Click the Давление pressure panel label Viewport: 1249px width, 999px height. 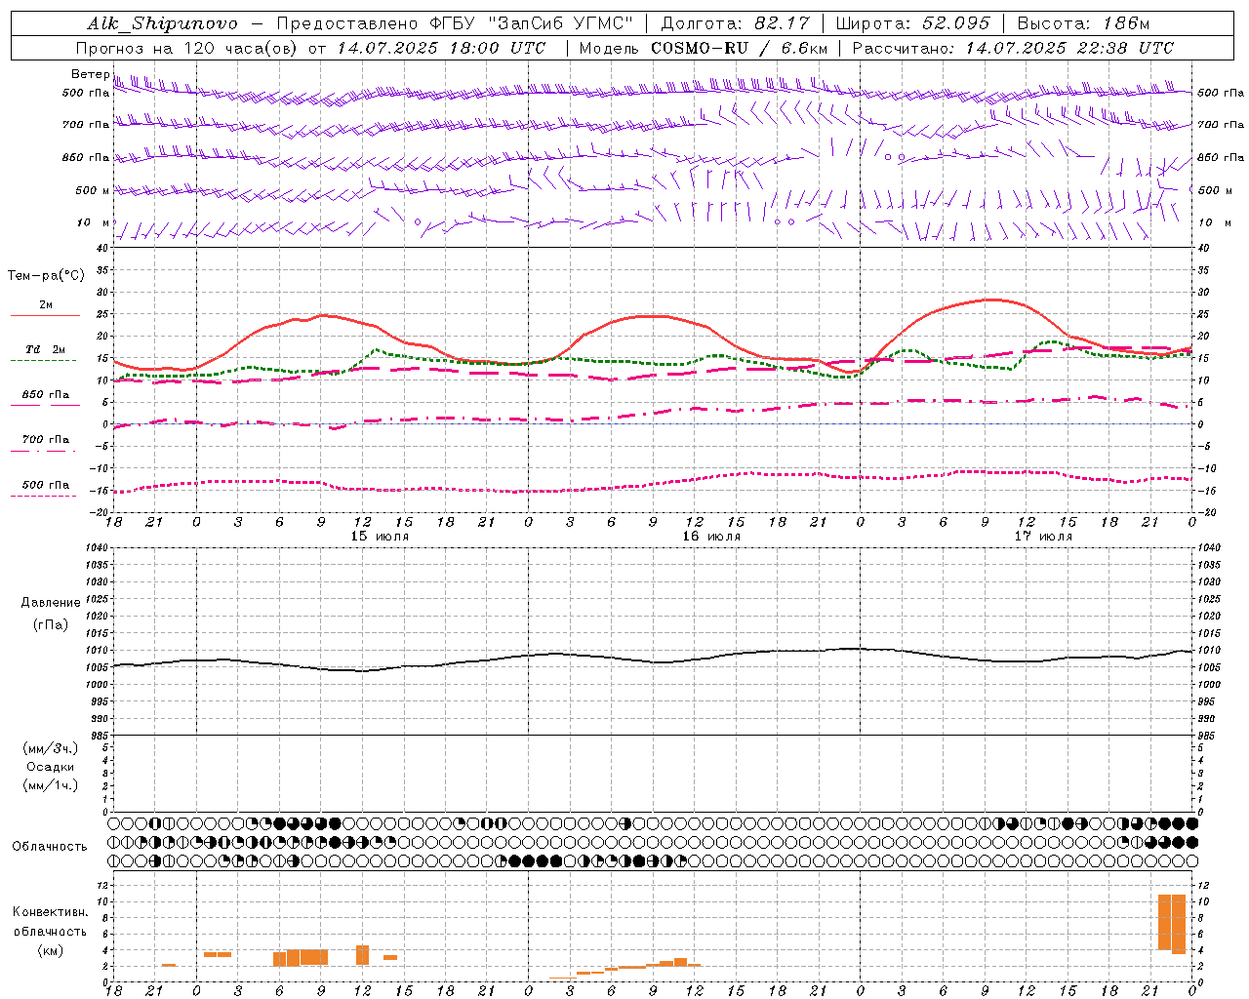(x=51, y=603)
